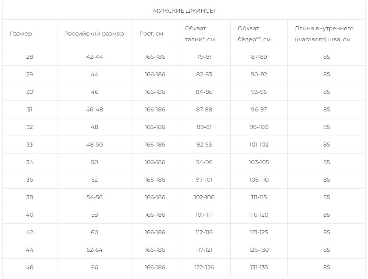Click waist measurement 89-91 cell
Screen dimensions: 368x279
coord(204,127)
